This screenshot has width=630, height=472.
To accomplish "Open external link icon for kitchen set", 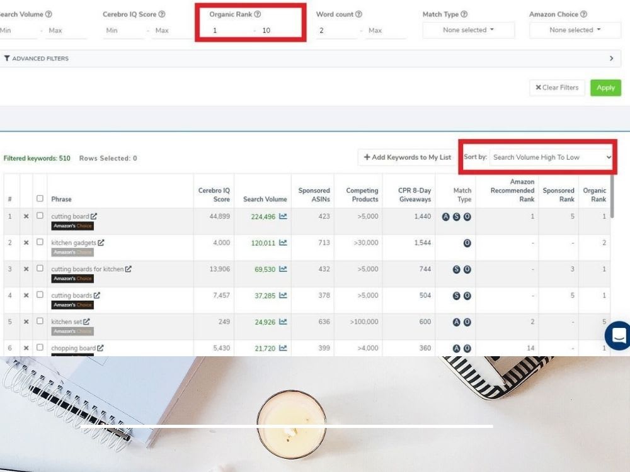I will (x=86, y=322).
